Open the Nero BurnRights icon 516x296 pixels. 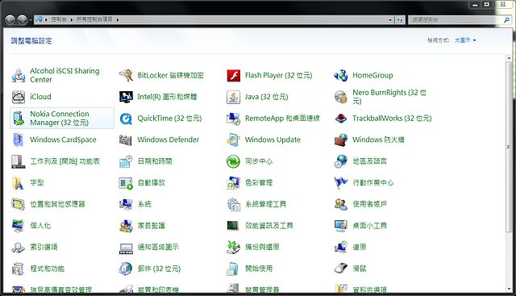pos(341,97)
